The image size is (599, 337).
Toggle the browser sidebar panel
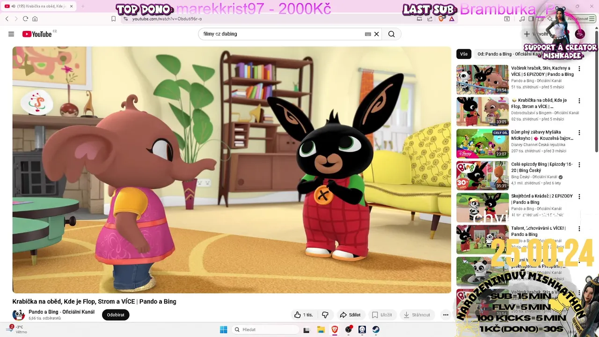pyautogui.click(x=531, y=19)
